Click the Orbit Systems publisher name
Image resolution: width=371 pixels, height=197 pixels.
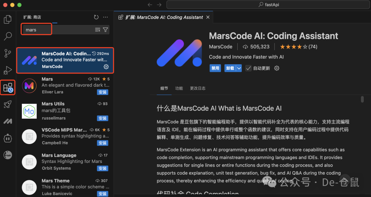pyautogui.click(x=56, y=168)
